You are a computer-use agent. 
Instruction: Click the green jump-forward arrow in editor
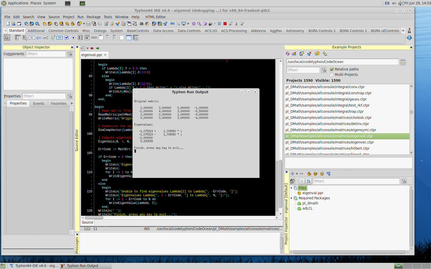point(97,48)
